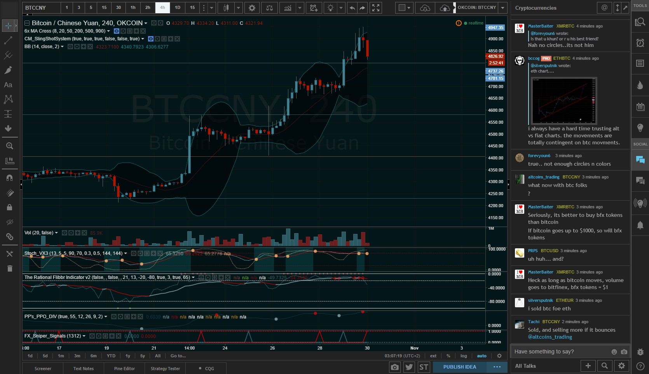The image size is (649, 374).
Task: Expand the chart style dropdown
Action: (x=238, y=8)
